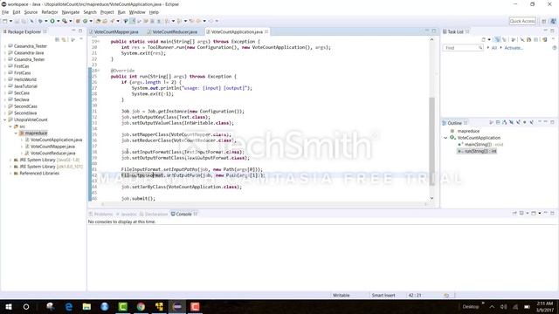The width and height of the screenshot is (559, 314).
Task: Open the Source menu
Action: click(31, 12)
